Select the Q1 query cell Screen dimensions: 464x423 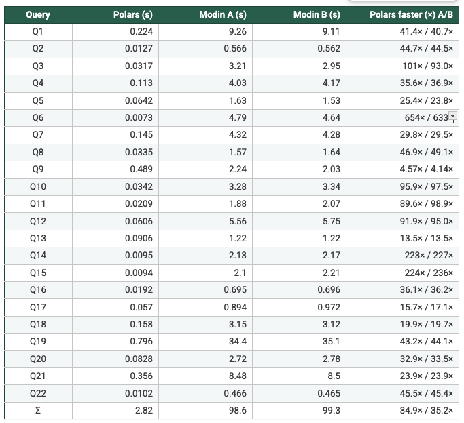coord(38,32)
